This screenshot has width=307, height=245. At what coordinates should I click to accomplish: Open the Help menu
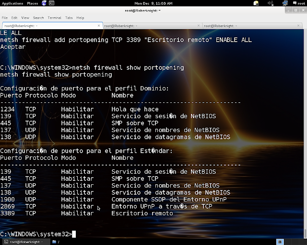[80, 18]
